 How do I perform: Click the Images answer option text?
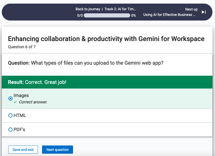coord(21,95)
